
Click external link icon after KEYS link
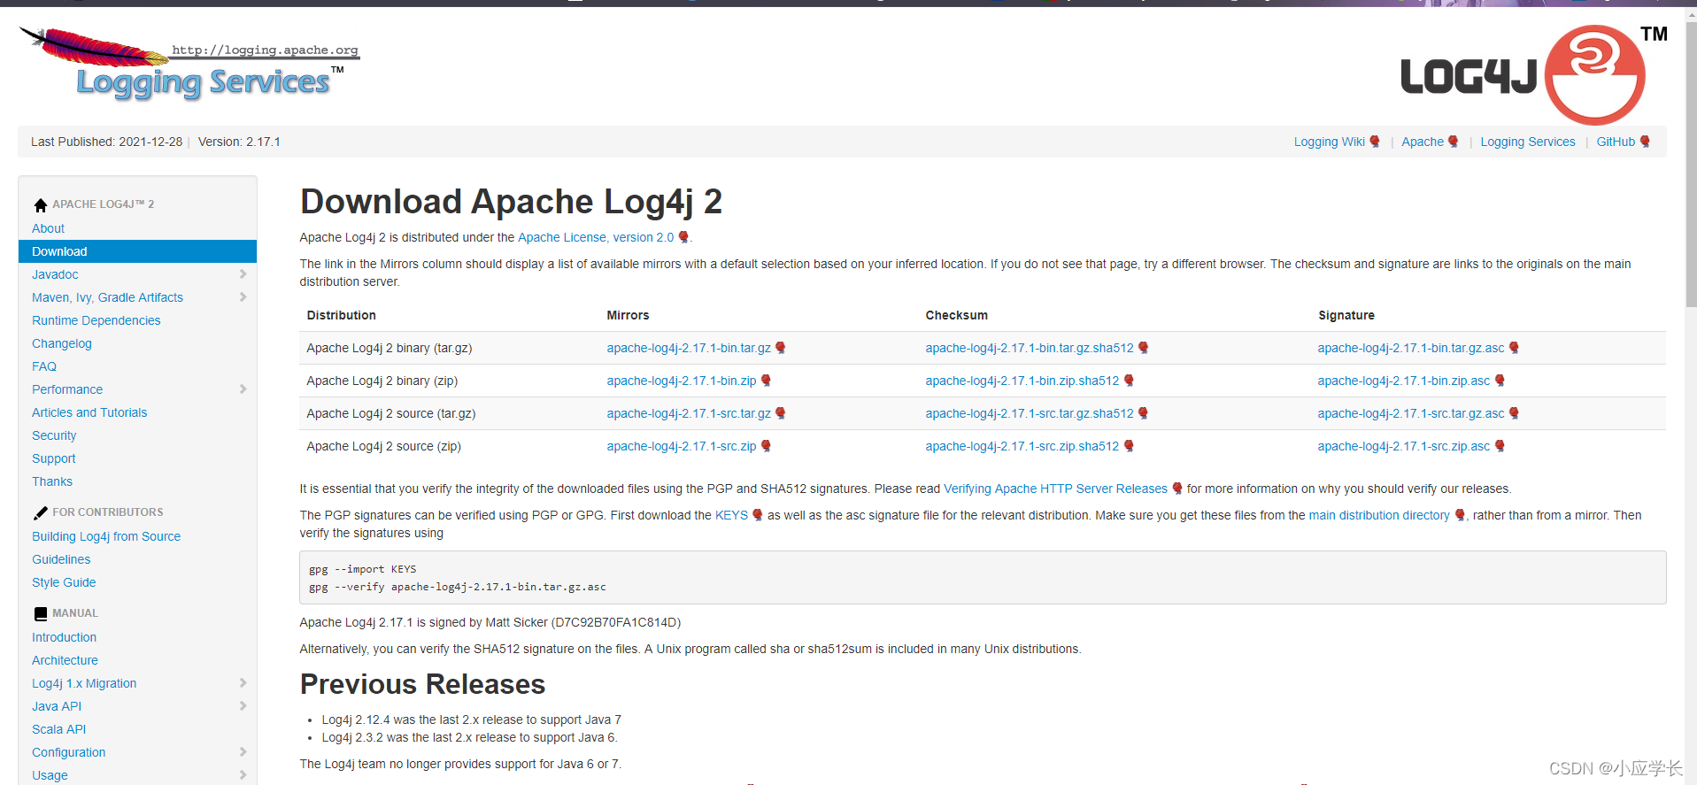point(758,515)
